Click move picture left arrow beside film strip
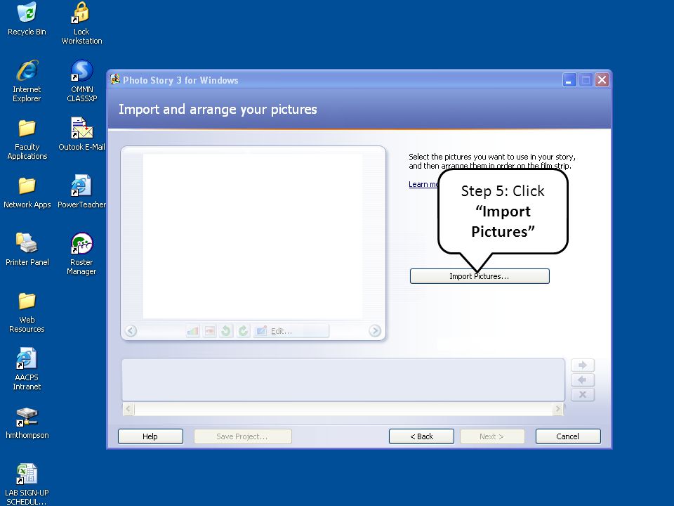 pos(583,380)
